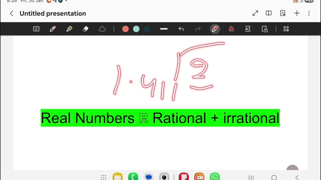Select the Highlighter tool
The image size is (321, 180).
pos(69,29)
